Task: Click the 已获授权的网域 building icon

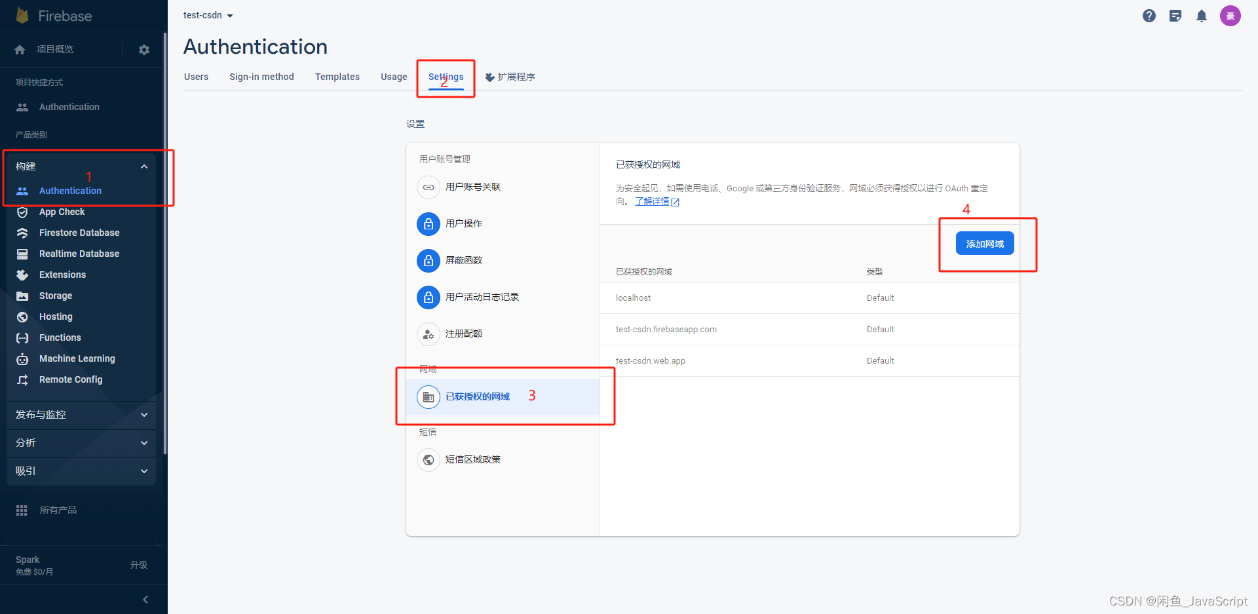Action: point(429,397)
